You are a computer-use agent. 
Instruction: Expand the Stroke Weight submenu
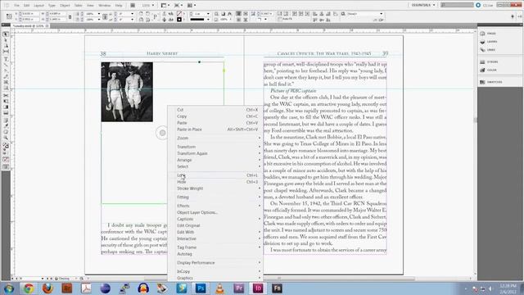pos(215,188)
